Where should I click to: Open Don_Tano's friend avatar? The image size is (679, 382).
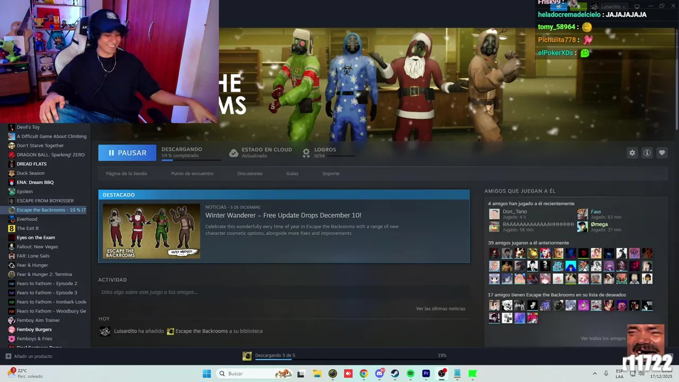[x=494, y=214]
